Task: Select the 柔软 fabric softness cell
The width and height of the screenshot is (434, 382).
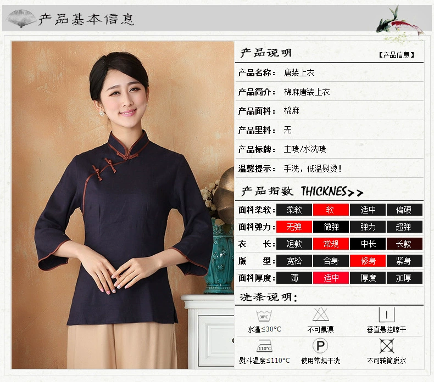Action: [294, 210]
